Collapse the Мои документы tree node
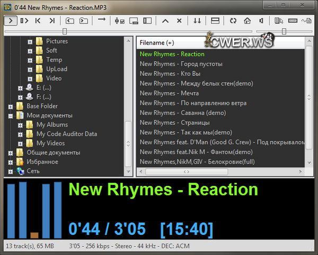This screenshot has width=318, height=255. pos(11,115)
